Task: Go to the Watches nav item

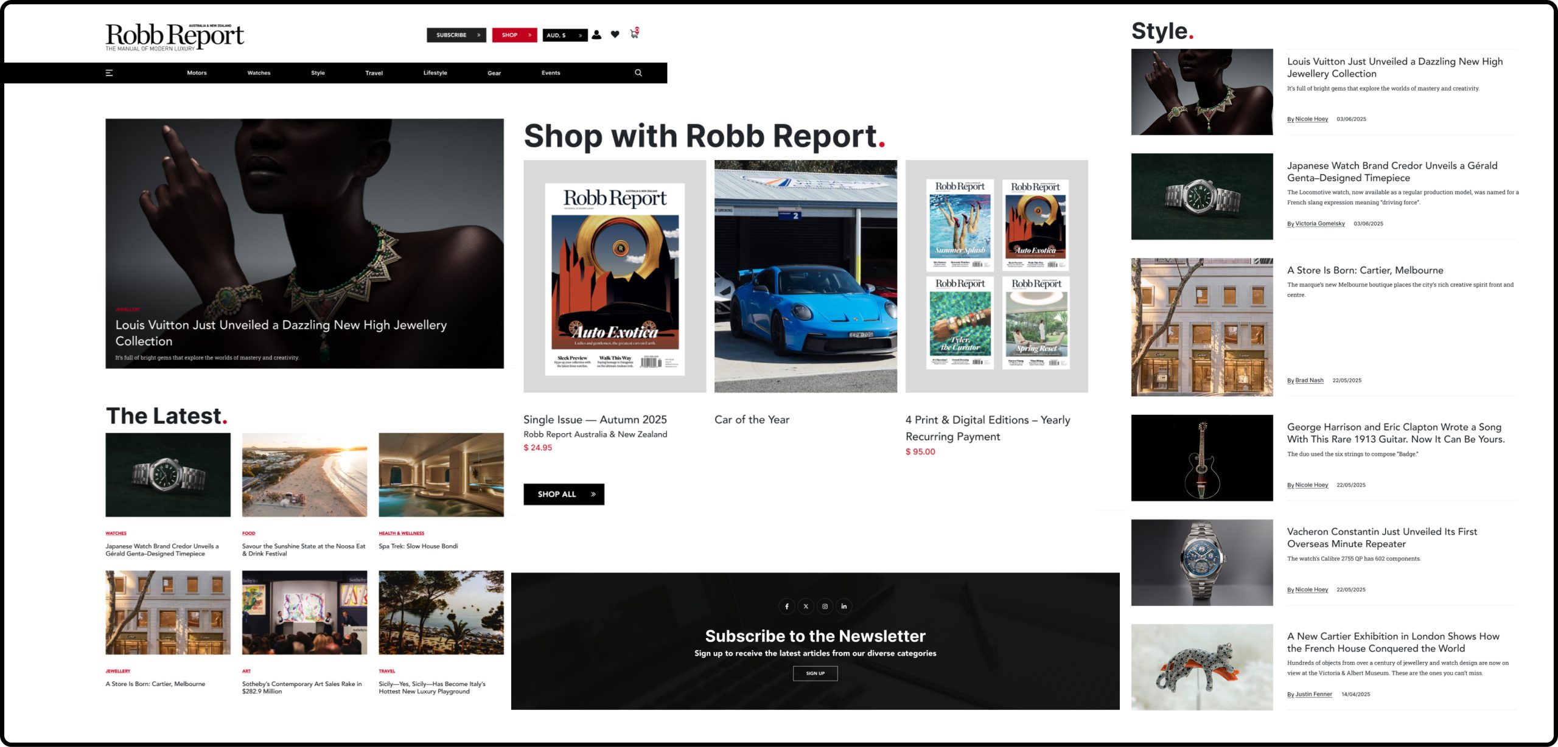Action: [x=259, y=73]
